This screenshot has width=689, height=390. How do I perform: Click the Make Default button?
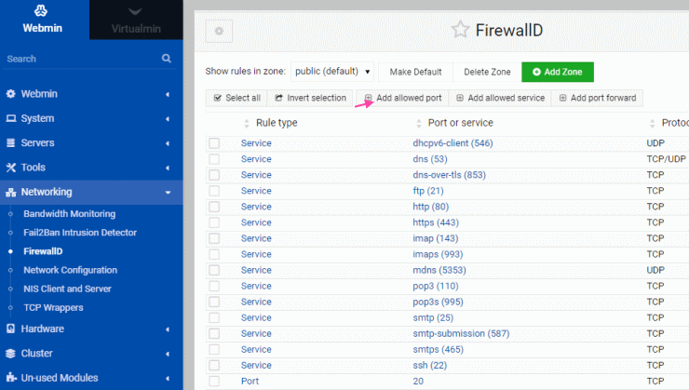(x=415, y=72)
